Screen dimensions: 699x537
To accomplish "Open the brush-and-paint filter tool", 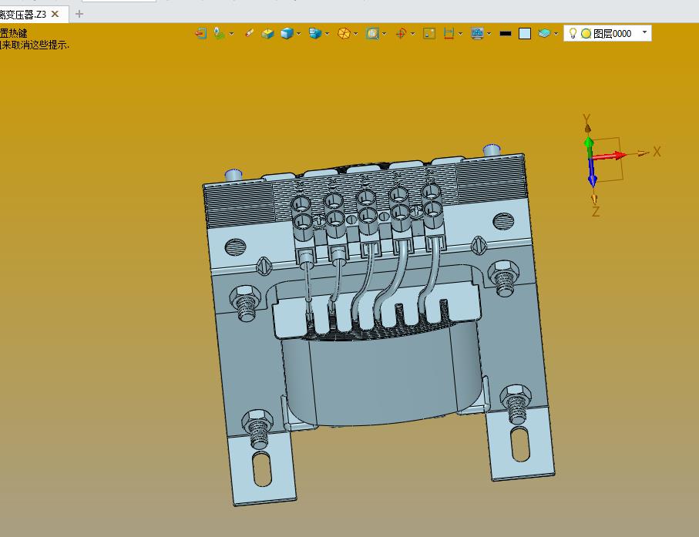I will 219,33.
